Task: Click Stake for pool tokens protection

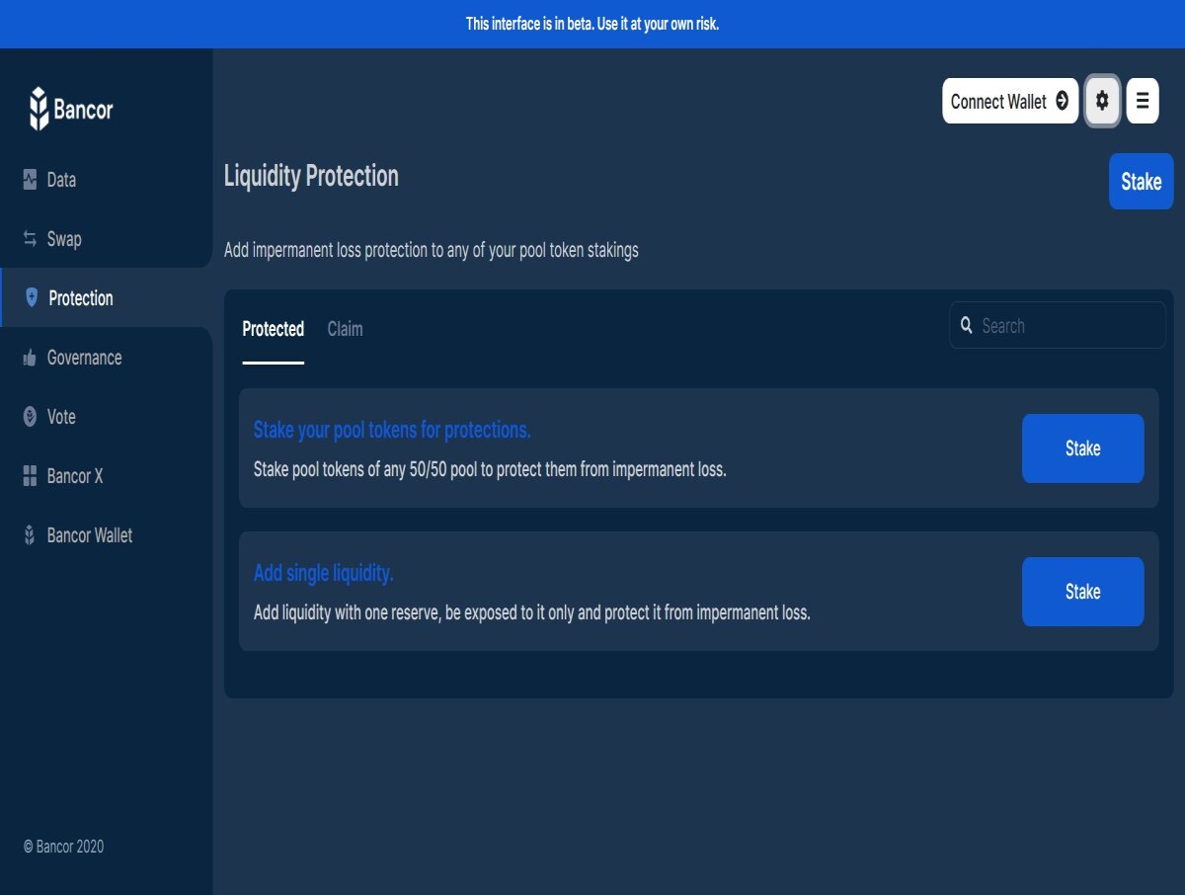Action: click(x=1083, y=448)
